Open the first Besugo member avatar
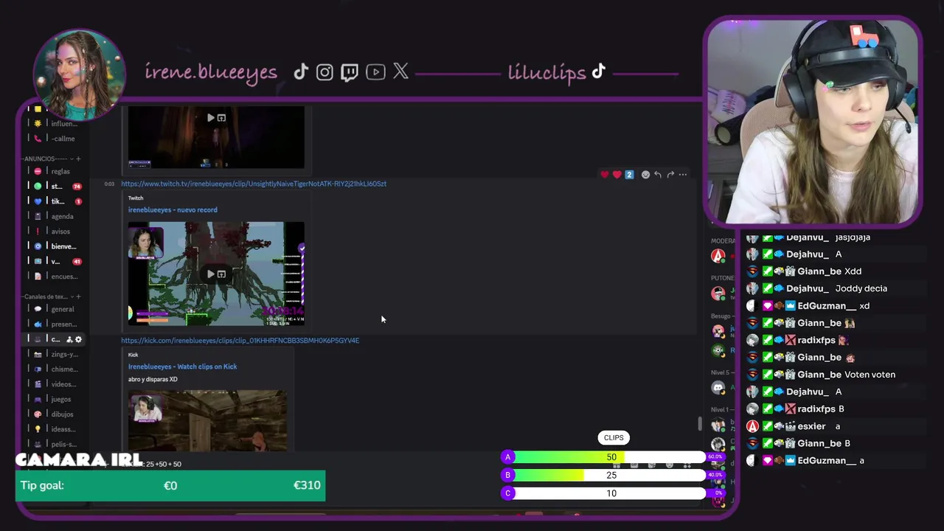 (718, 331)
